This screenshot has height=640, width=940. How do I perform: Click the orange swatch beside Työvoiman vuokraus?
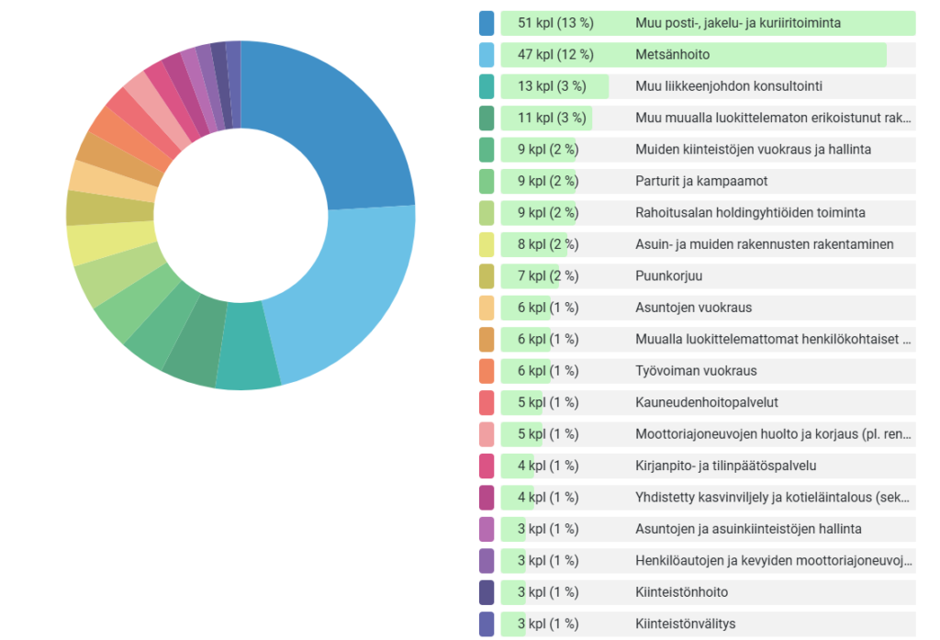tap(487, 371)
